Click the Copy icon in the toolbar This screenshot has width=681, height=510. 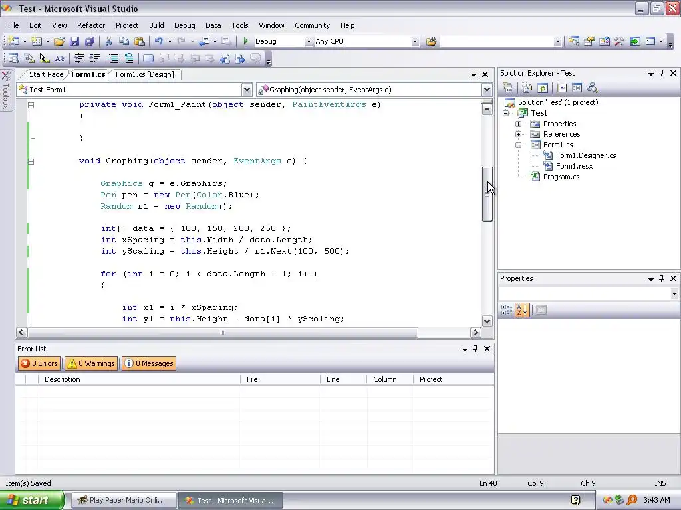click(x=124, y=41)
